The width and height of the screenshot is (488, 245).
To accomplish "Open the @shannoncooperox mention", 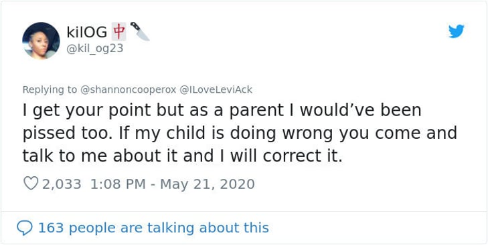I will click(129, 89).
